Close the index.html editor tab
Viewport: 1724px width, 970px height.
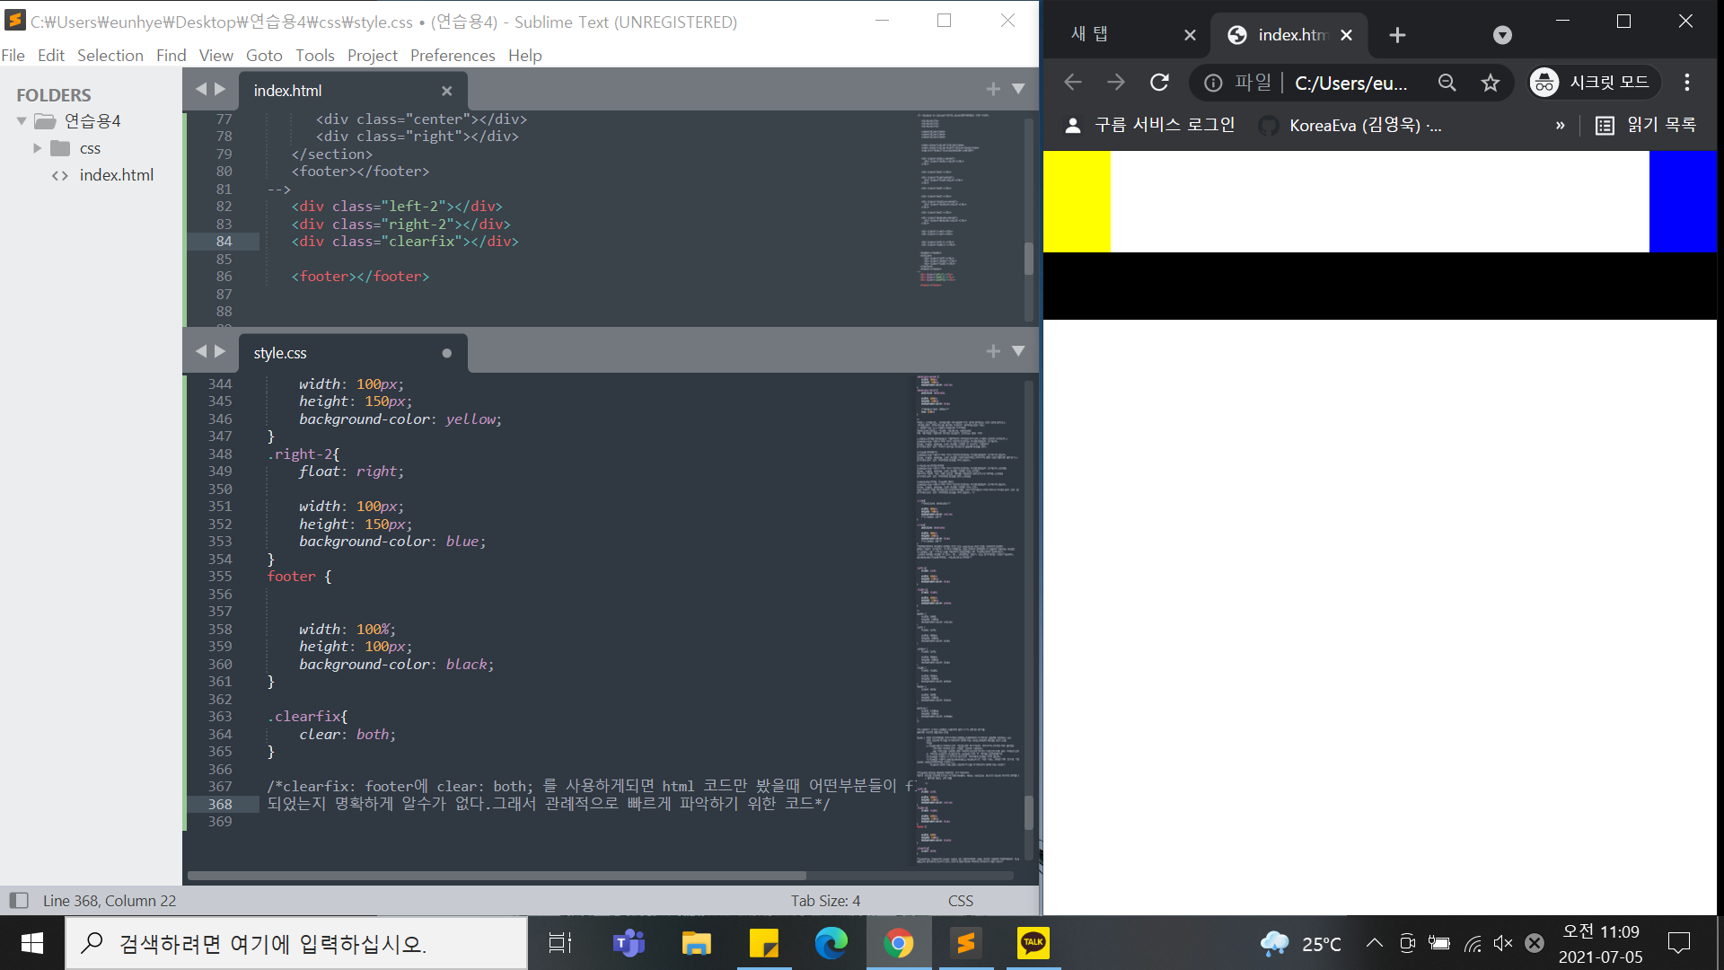(x=446, y=91)
